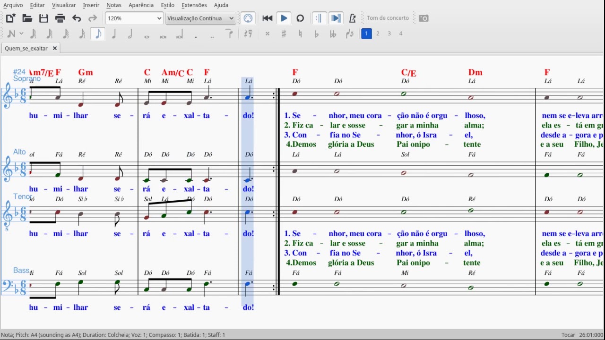Select double whole note duration
This screenshot has width=605, height=340.
[x=163, y=36]
